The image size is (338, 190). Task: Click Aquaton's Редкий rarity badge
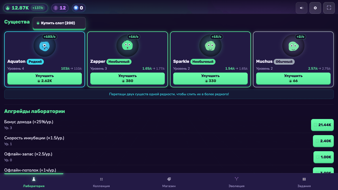tap(35, 62)
